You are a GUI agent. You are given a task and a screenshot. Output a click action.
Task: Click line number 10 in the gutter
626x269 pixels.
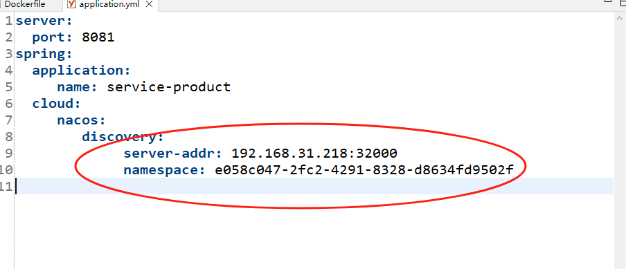6,170
